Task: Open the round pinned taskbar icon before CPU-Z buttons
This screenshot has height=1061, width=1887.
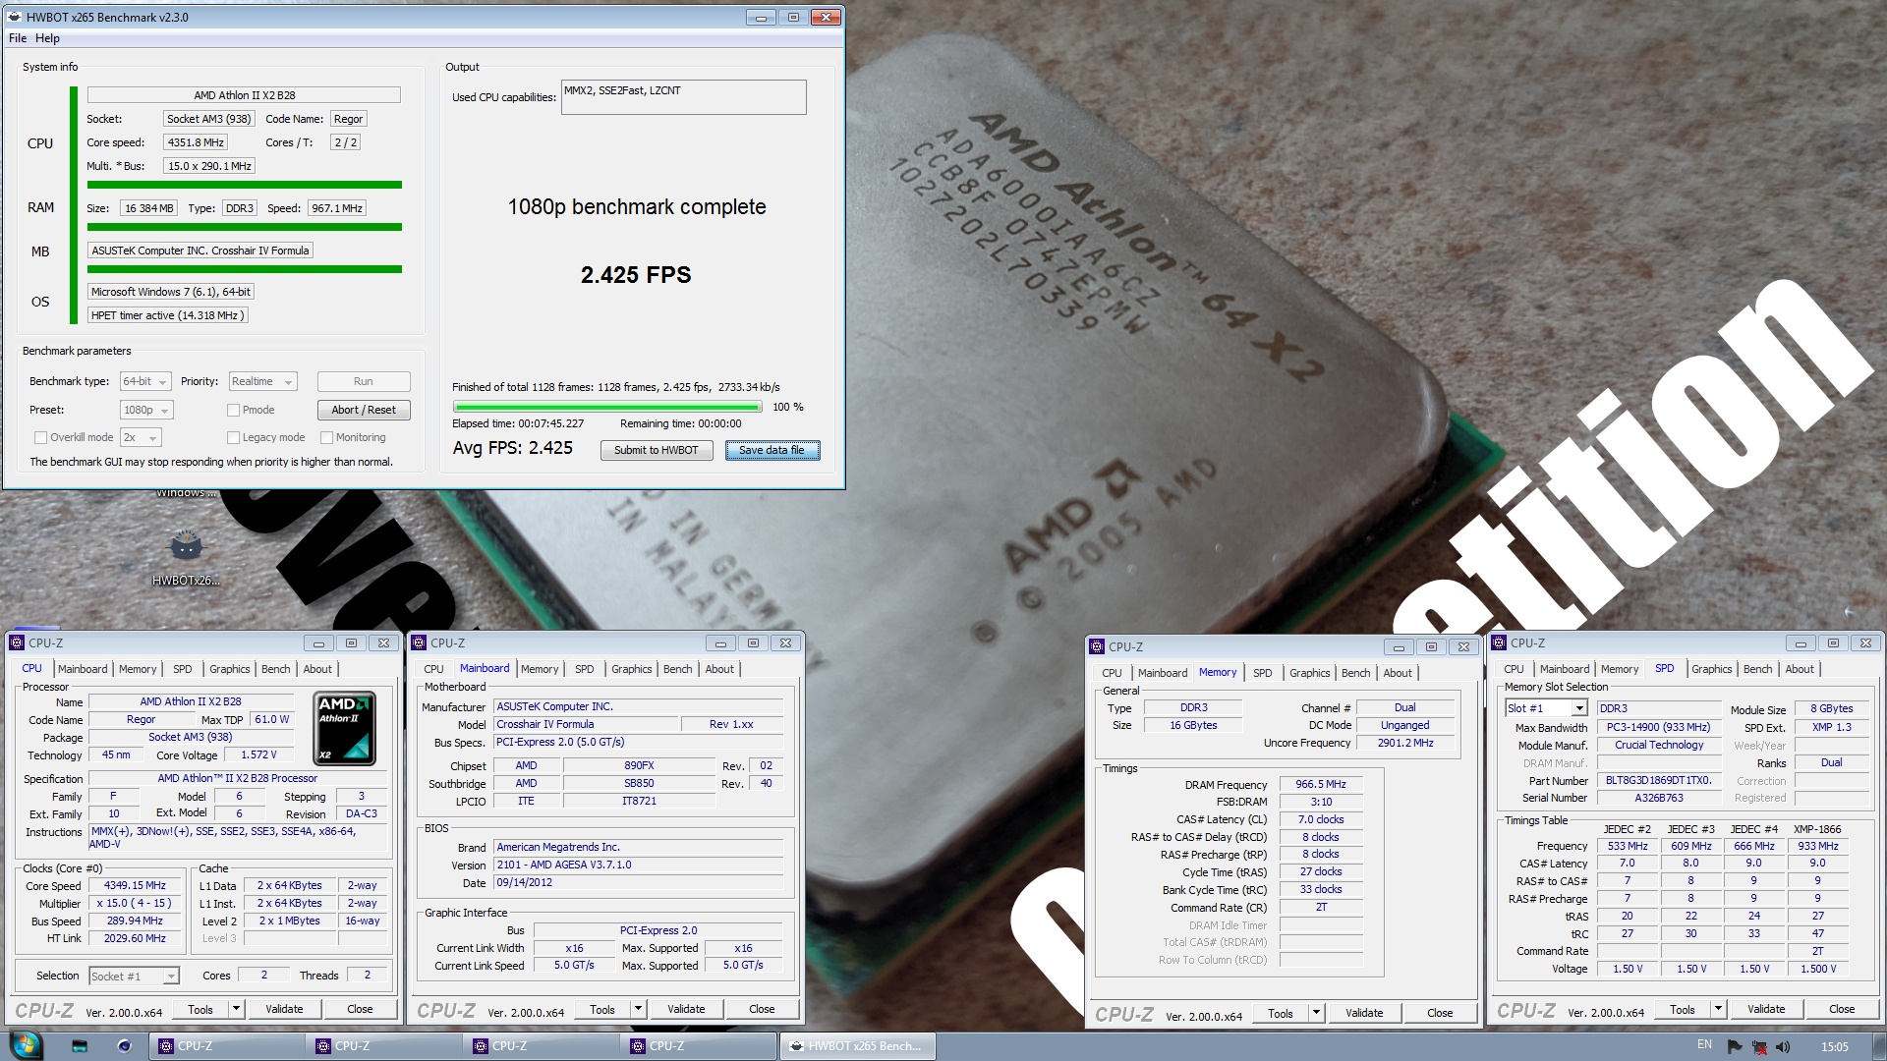Action: pyautogui.click(x=125, y=1046)
